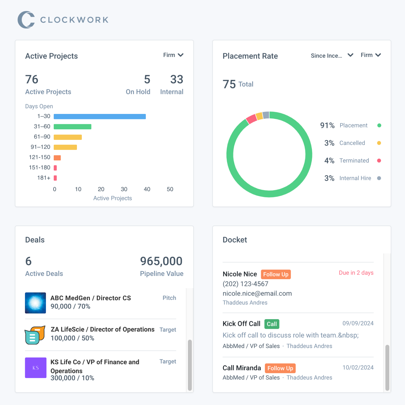Screen dimensions: 405x405
Task: Open the nicole.nice@email.com email link
Action: pyautogui.click(x=257, y=293)
